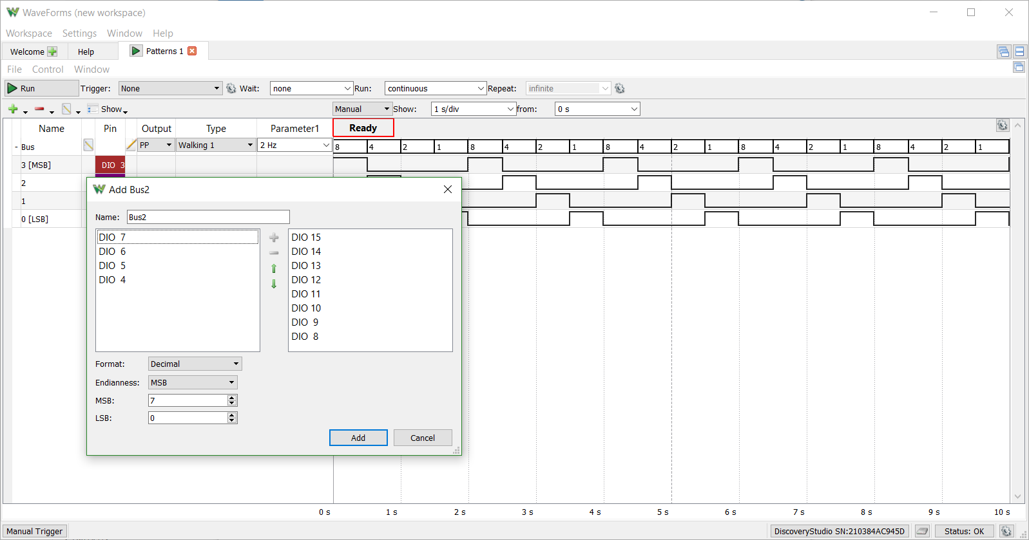The image size is (1029, 540).
Task: Click the tile windows icon at top right
Action: 1019,51
